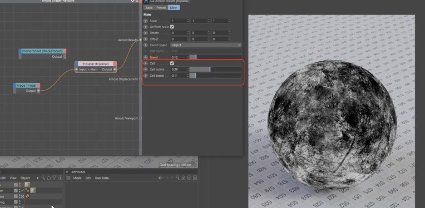Click the Coord space animation circle icon
This screenshot has width=425, height=208.
pos(146,45)
